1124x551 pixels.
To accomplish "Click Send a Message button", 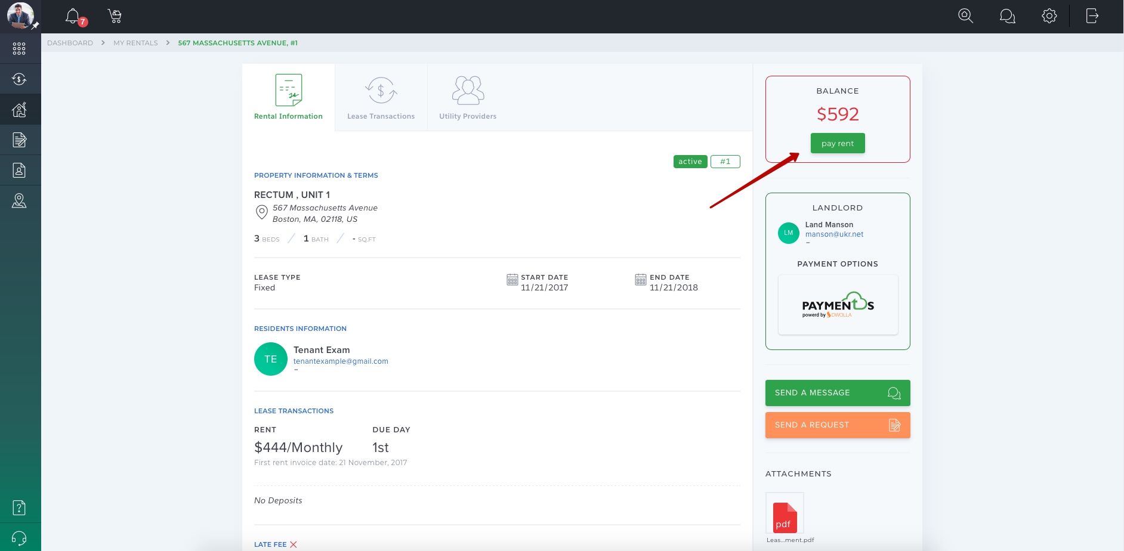I will 838,393.
